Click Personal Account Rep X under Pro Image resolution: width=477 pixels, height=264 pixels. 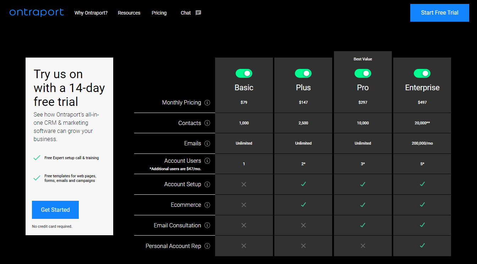363,246
